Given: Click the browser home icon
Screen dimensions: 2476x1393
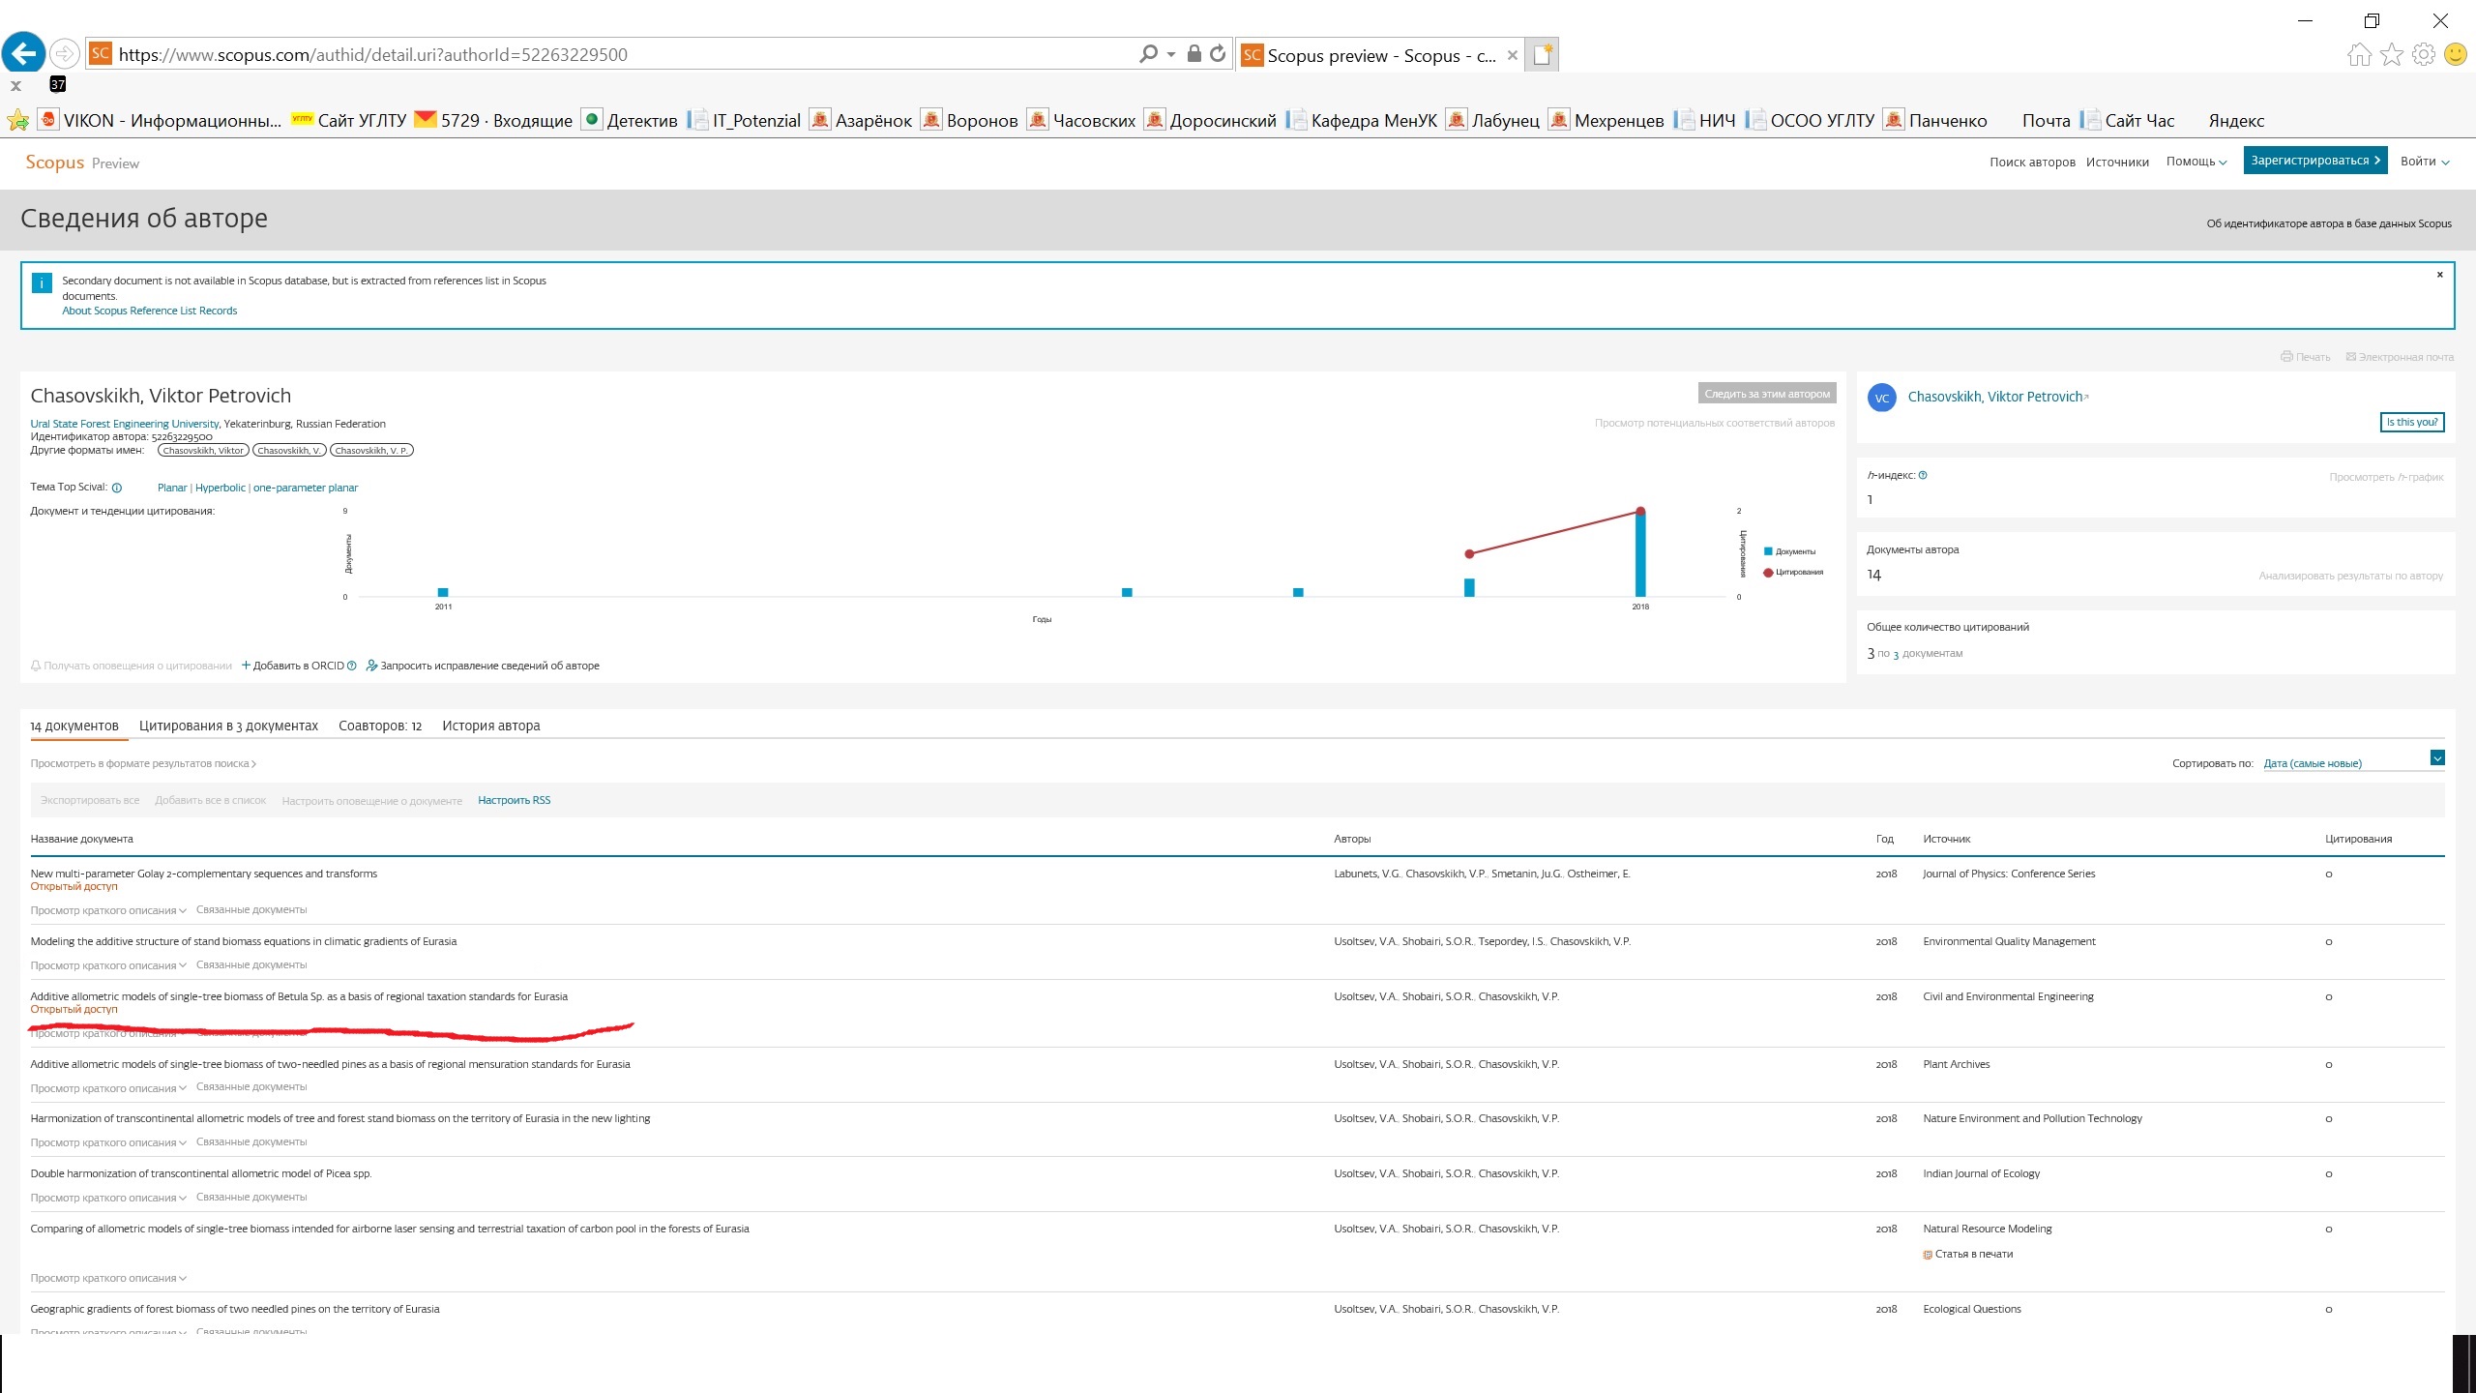Looking at the screenshot, I should [x=2358, y=55].
